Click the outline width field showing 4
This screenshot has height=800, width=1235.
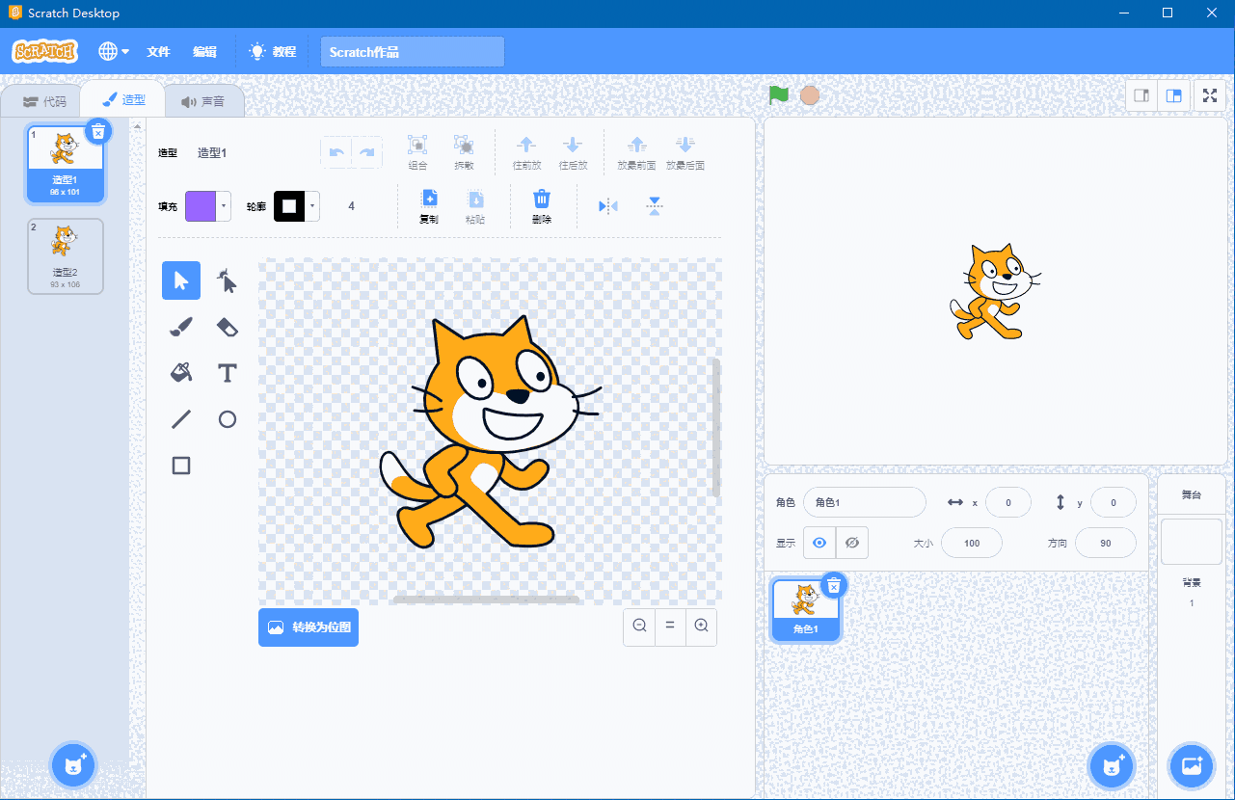point(352,206)
